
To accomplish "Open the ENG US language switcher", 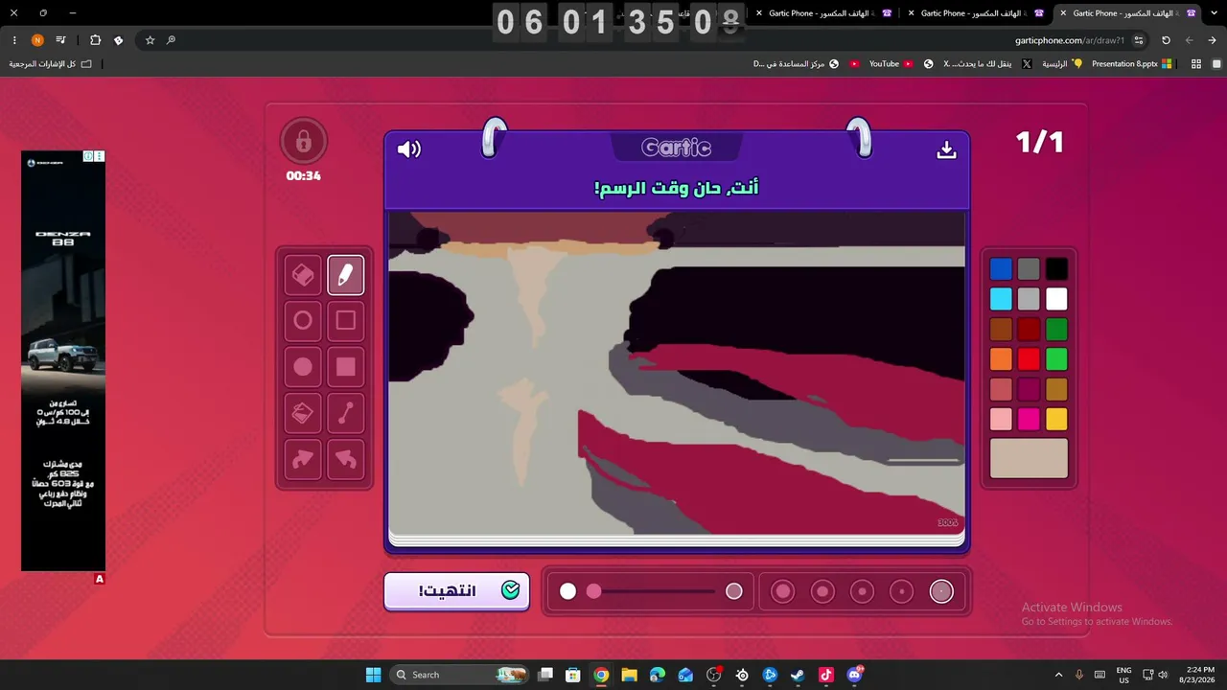I will click(x=1123, y=675).
